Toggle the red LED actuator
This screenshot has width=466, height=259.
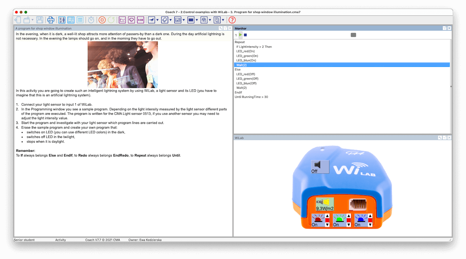pos(318,220)
